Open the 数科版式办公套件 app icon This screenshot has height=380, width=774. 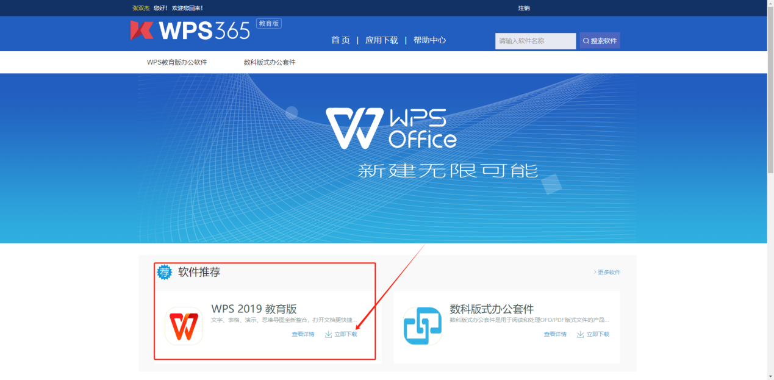click(x=423, y=326)
